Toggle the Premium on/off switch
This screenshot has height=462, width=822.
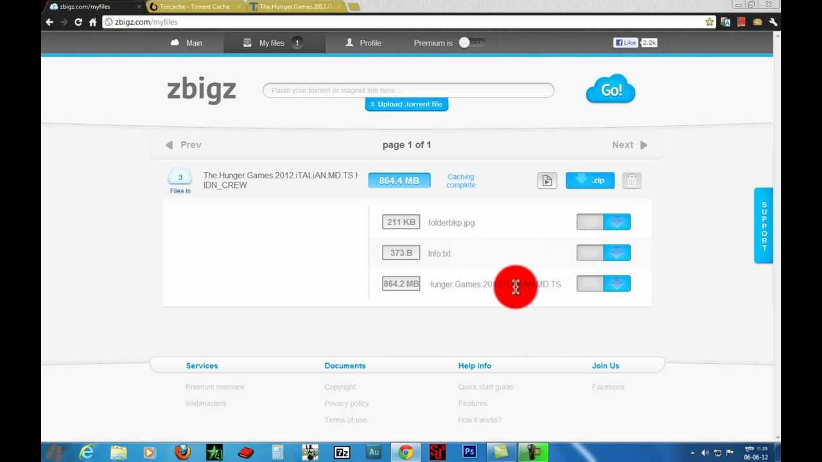(x=471, y=43)
